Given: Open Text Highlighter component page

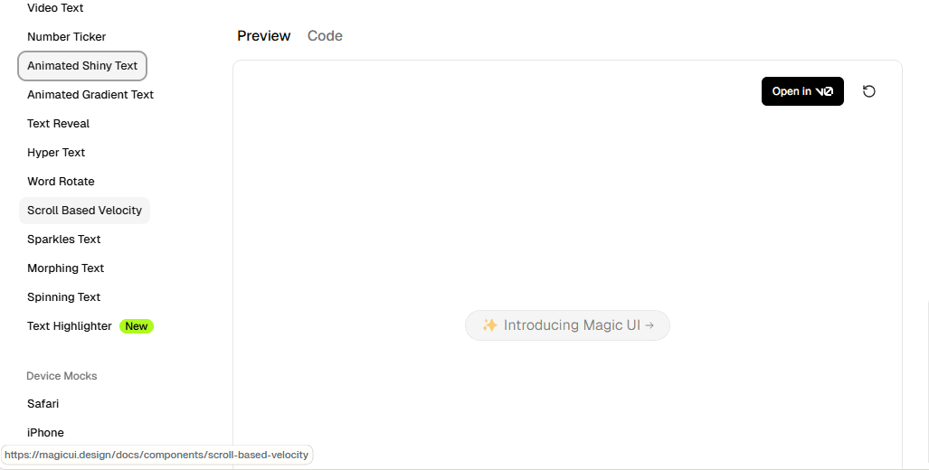Looking at the screenshot, I should (70, 326).
